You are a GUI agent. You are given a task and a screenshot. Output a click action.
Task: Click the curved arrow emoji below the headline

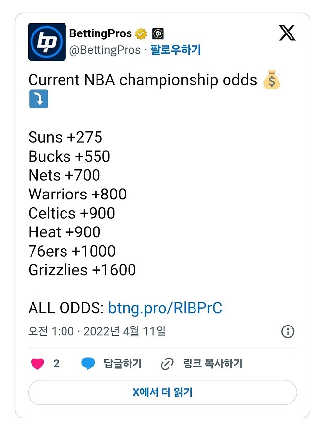click(38, 99)
